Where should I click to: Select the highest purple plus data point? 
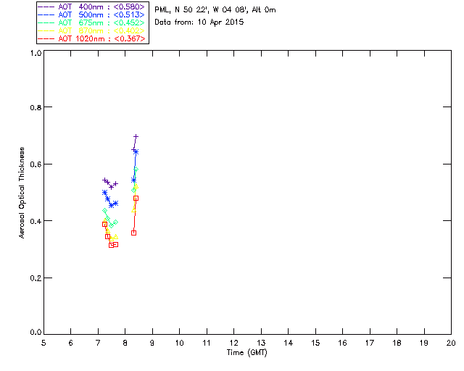pyautogui.click(x=136, y=136)
